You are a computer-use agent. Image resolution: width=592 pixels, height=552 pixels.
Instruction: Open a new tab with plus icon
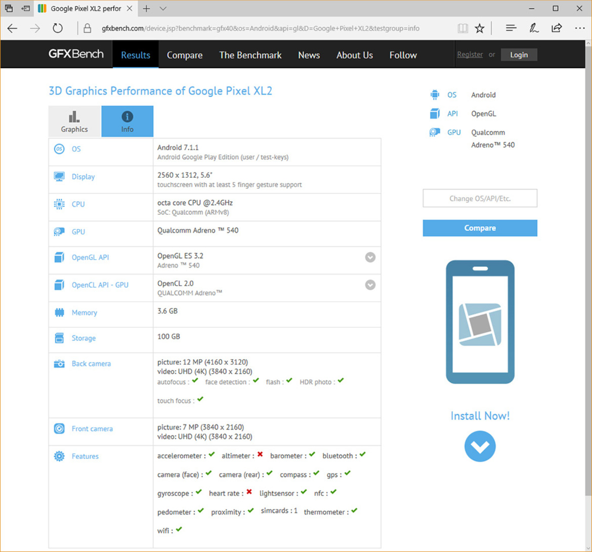[147, 9]
